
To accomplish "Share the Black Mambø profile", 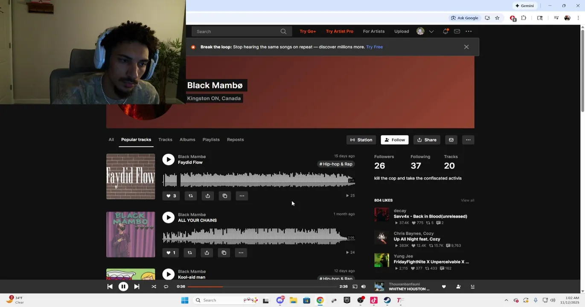I will pyautogui.click(x=427, y=140).
